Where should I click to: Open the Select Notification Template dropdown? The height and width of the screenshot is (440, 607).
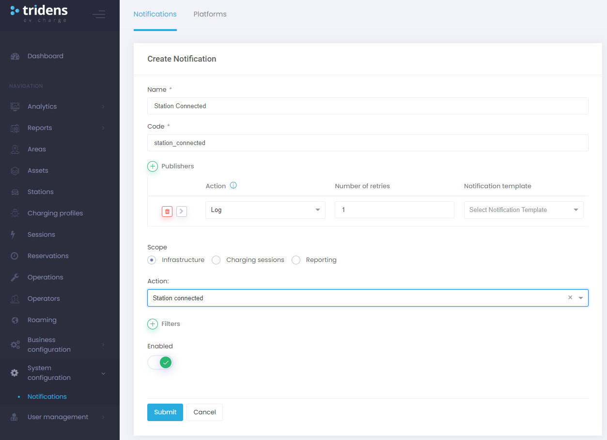[523, 210]
